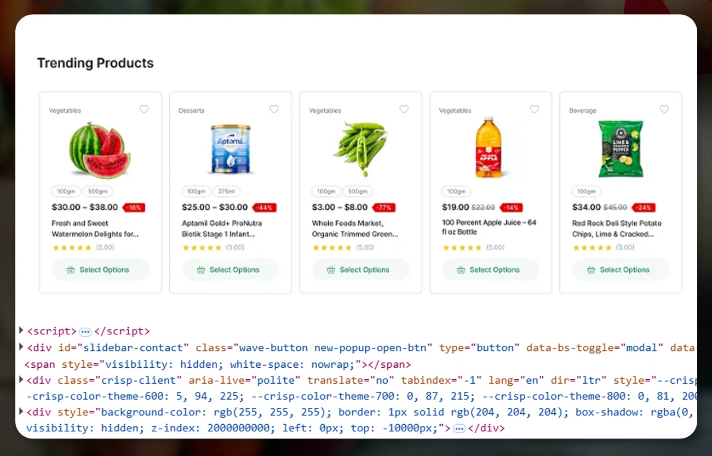712x456 pixels.
Task: Click Select Options for Apple Juice
Action: pos(491,270)
